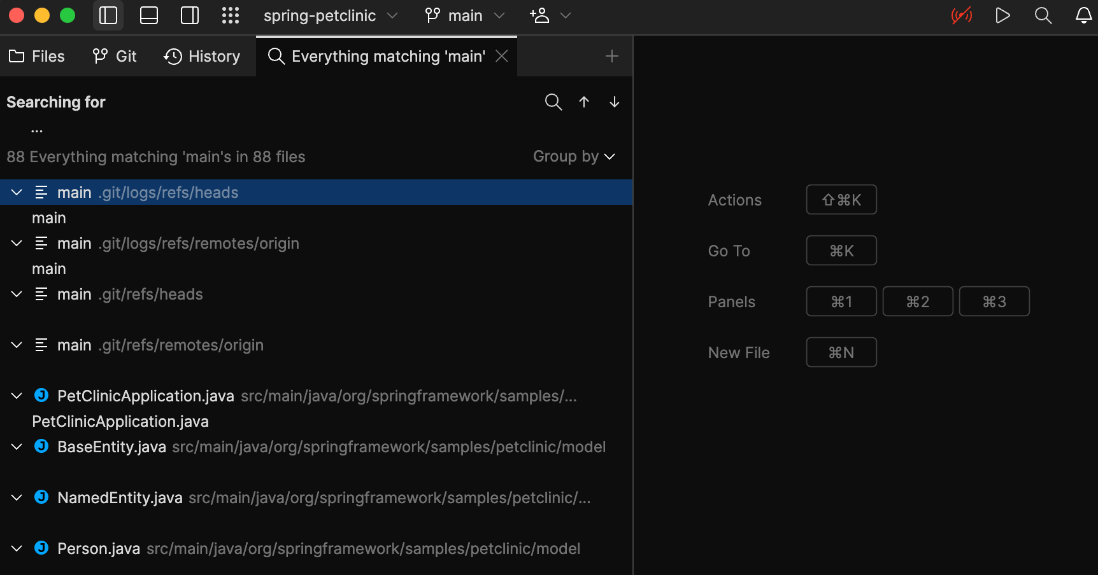Switch to the History tab

pyautogui.click(x=202, y=56)
